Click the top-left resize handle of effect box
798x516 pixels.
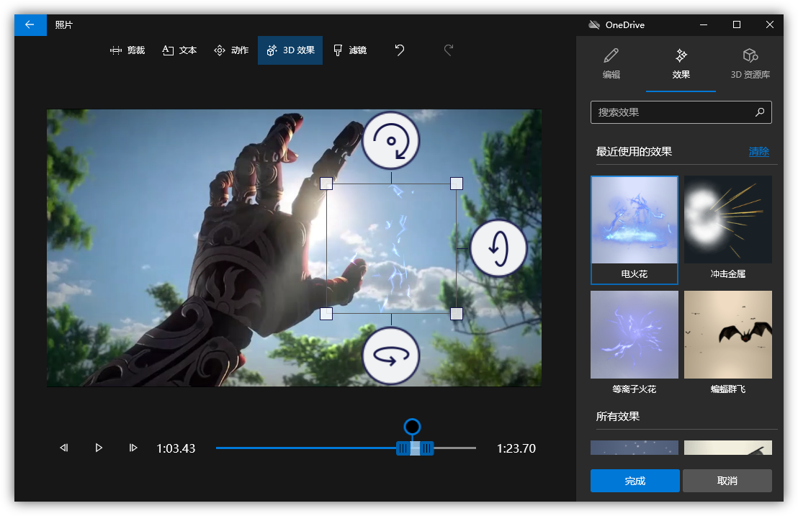[x=326, y=184]
